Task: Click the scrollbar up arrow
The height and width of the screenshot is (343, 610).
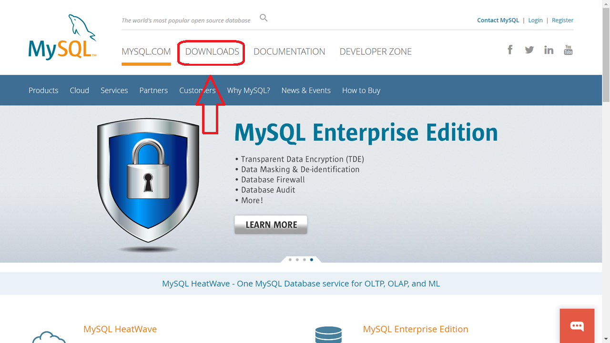Action: [606, 4]
